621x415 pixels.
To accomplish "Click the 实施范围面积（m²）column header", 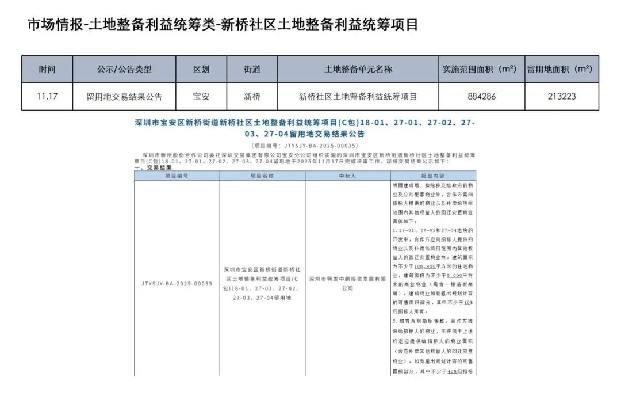I will tap(481, 69).
